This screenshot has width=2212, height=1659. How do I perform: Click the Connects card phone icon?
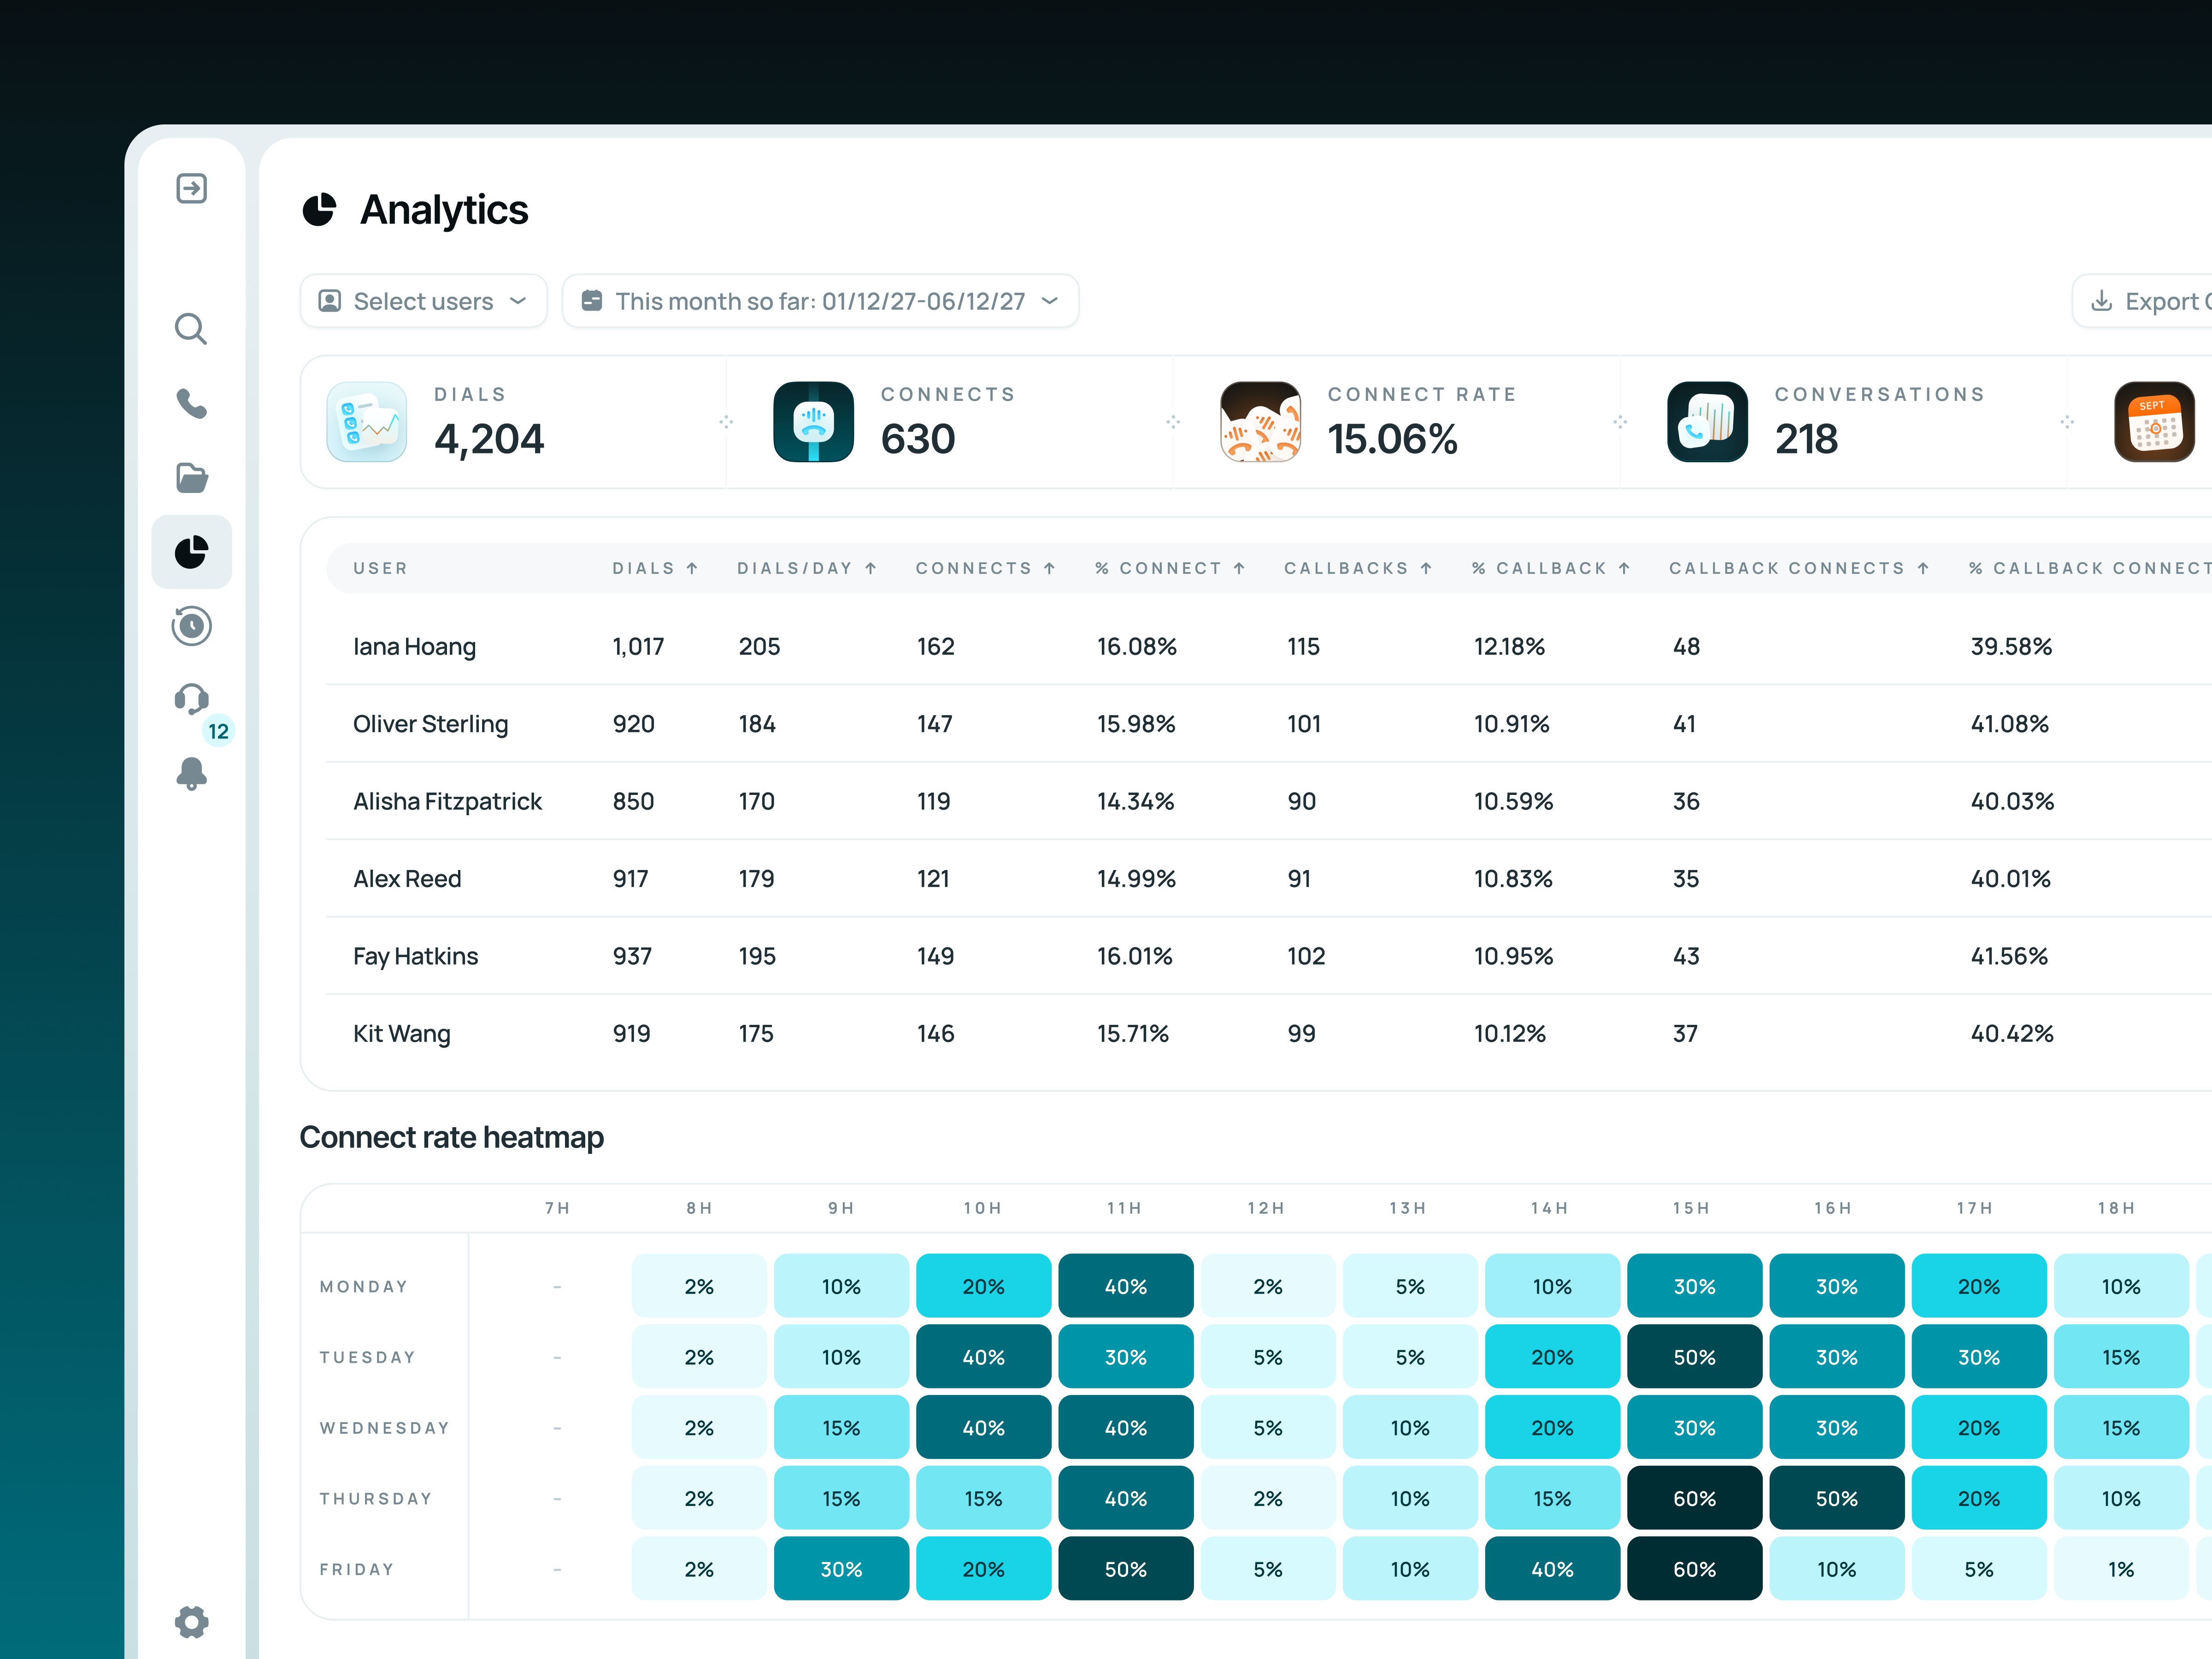click(x=813, y=422)
